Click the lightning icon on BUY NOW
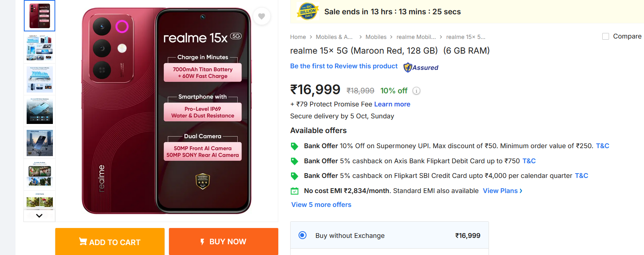This screenshot has height=255, width=644. 202,241
